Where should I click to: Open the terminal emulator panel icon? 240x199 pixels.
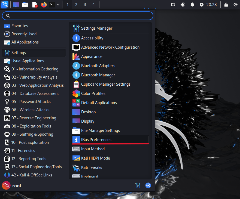click(52, 5)
